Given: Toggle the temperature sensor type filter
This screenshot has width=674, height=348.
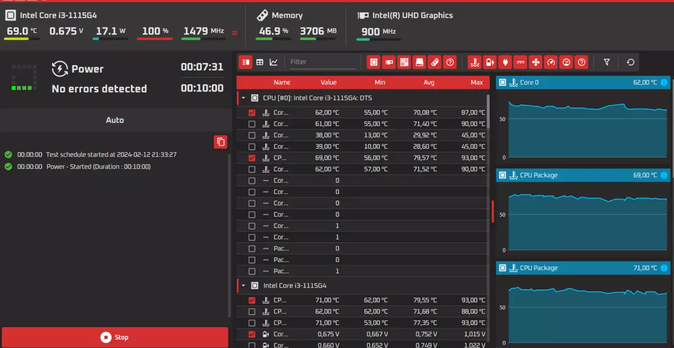Looking at the screenshot, I should tap(475, 62).
